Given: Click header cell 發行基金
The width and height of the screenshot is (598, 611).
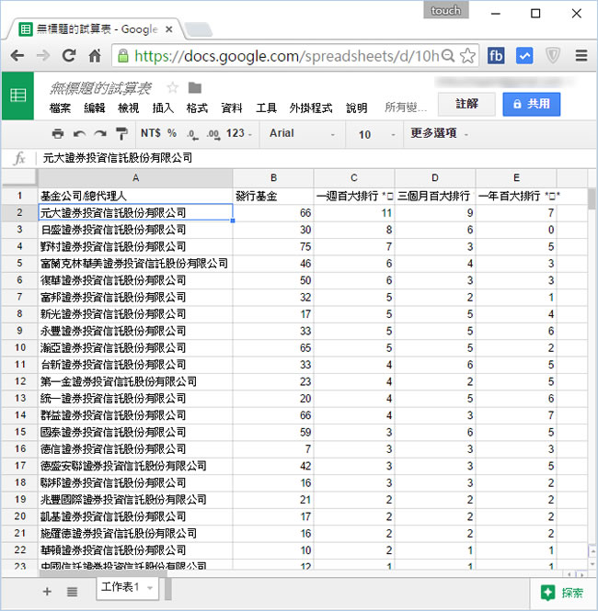Looking at the screenshot, I should point(273,196).
